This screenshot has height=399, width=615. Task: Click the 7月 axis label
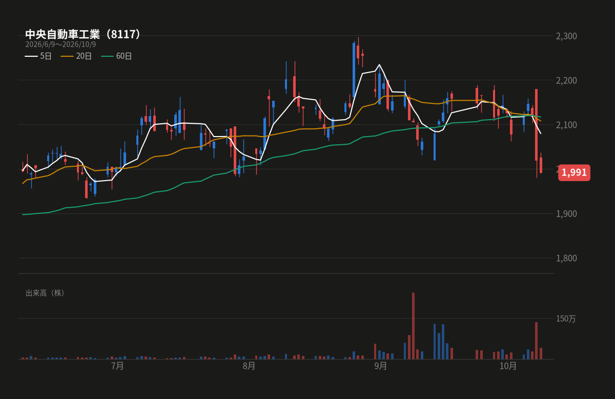point(117,366)
